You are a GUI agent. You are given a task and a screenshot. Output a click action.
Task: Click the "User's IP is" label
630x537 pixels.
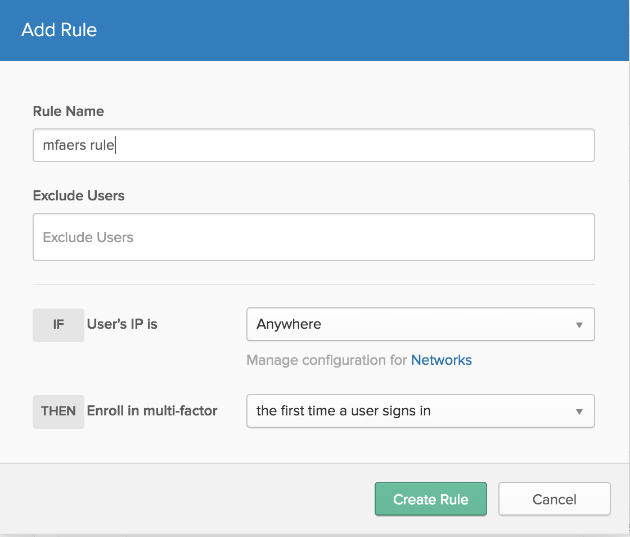(122, 324)
